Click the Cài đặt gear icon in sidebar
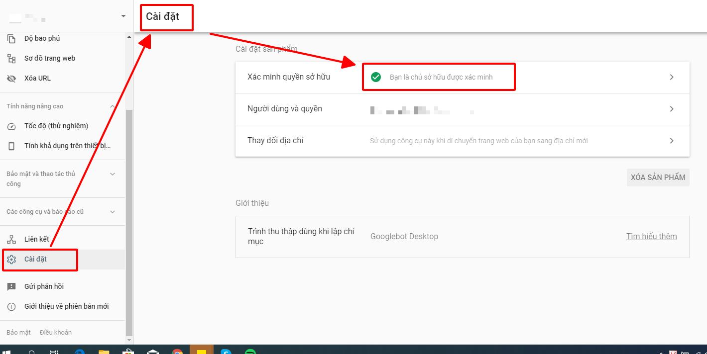Viewport: 707px width, 354px height. pyautogui.click(x=11, y=260)
